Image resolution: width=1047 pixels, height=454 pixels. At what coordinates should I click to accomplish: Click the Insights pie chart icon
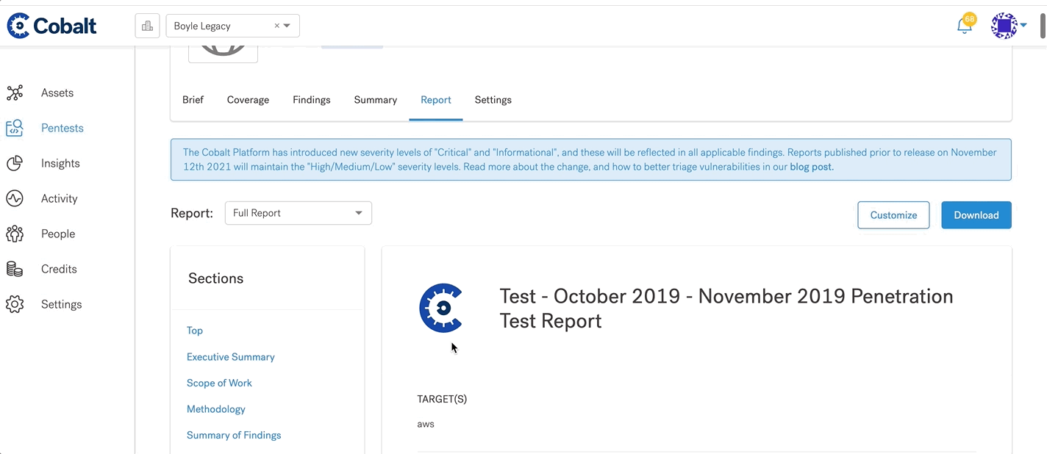coord(15,163)
